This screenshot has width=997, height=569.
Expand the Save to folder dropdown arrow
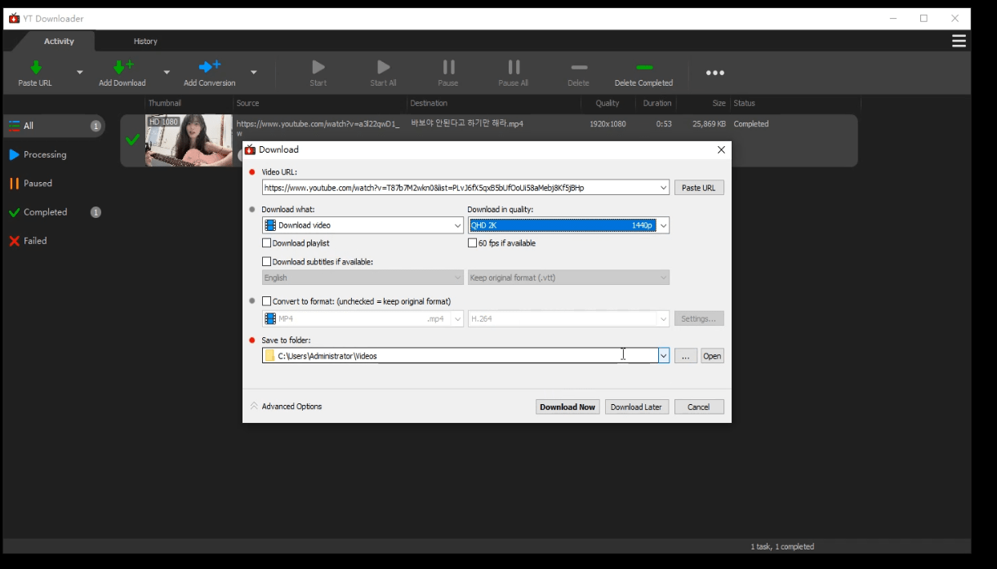click(663, 356)
